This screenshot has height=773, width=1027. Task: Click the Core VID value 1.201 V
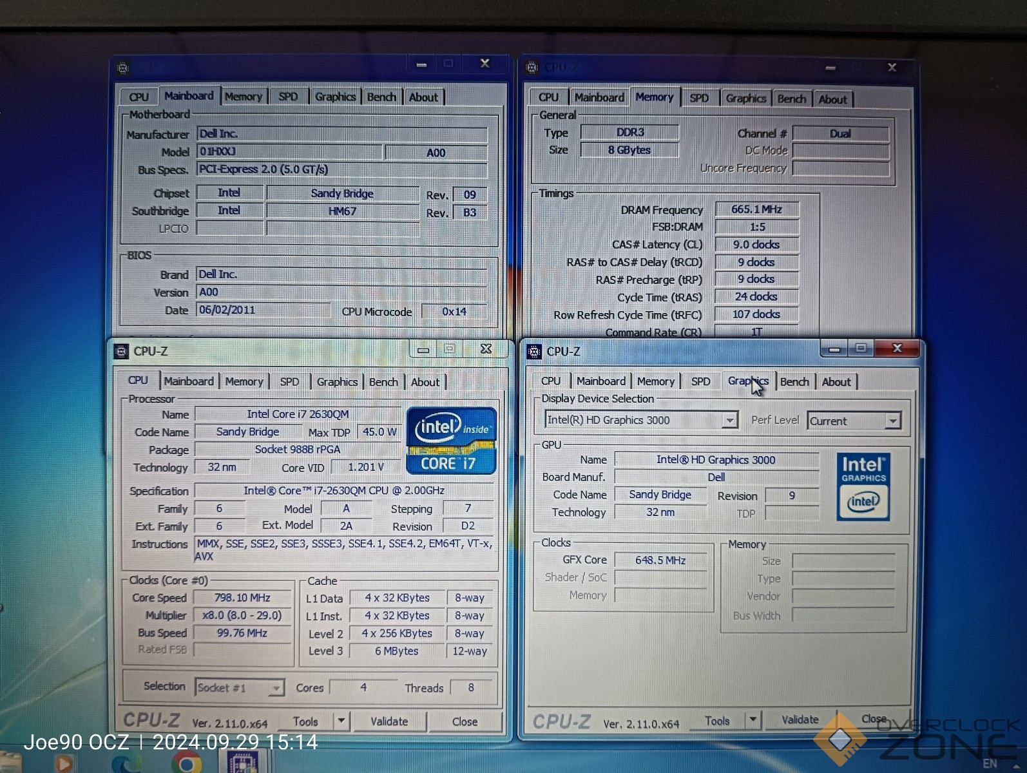(x=366, y=467)
